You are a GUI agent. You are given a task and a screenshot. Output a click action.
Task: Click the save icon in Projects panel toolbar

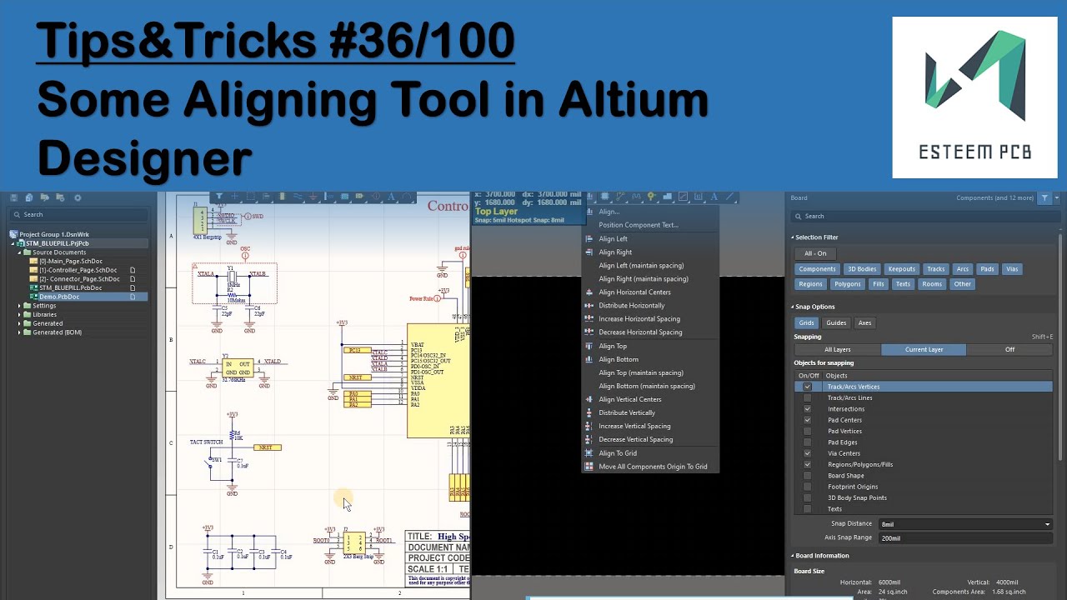(x=13, y=197)
